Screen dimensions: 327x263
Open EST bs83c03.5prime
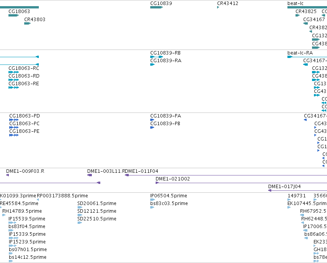tap(169, 203)
